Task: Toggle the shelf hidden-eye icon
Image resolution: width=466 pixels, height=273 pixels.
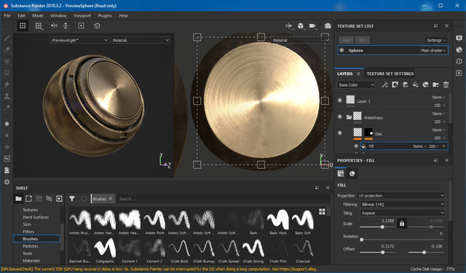Action: click(x=49, y=199)
